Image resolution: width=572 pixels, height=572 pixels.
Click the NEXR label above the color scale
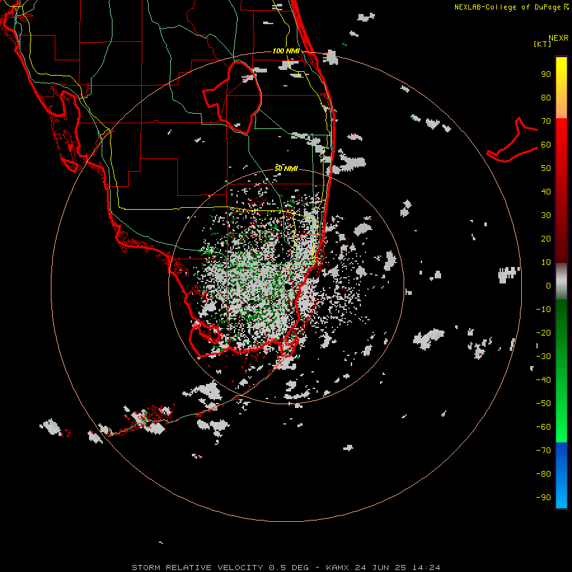(558, 38)
